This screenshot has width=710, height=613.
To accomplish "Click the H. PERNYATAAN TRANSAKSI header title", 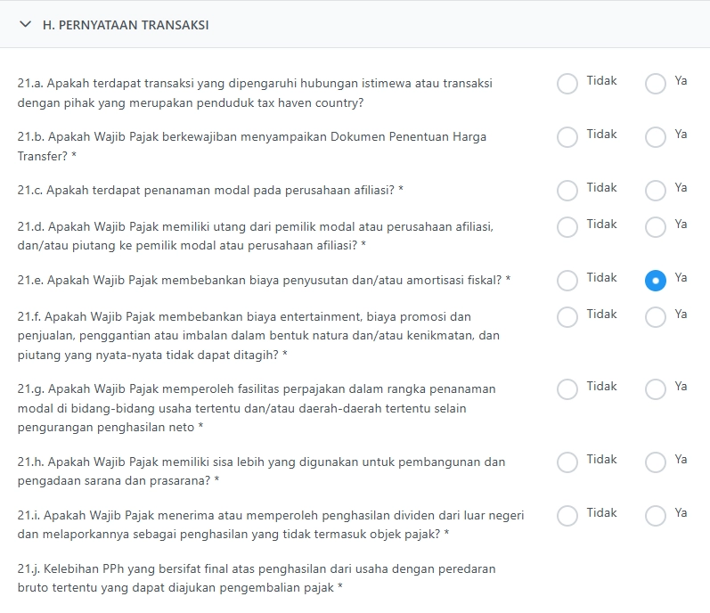I will click(x=126, y=25).
